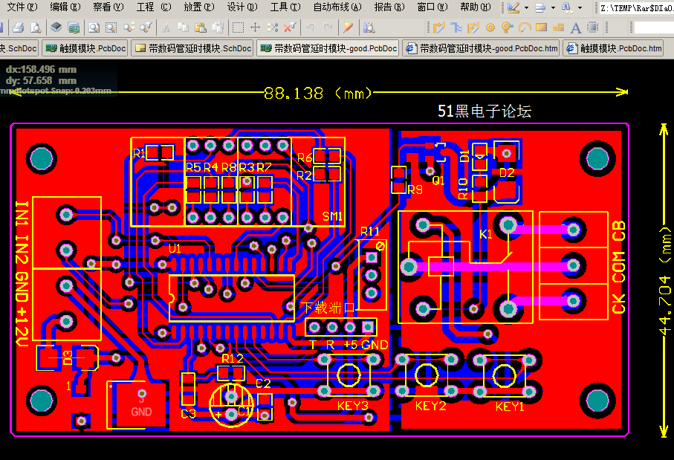Image resolution: width=674 pixels, height=460 pixels.
Task: Select the interactive routing tool
Action: [x=438, y=27]
